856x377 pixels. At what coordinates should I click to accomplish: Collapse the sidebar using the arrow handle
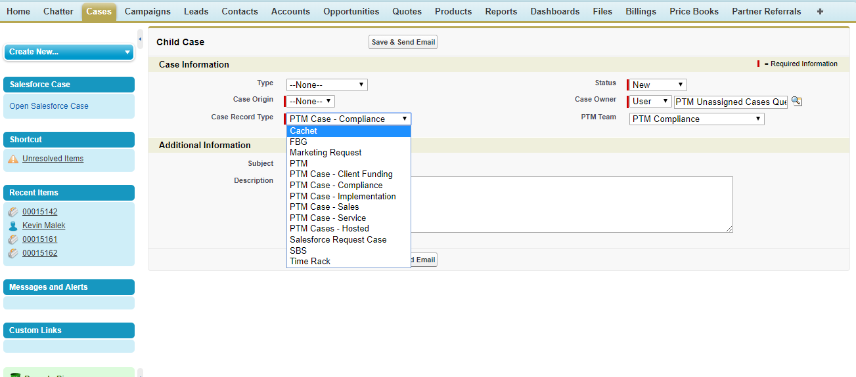point(140,39)
